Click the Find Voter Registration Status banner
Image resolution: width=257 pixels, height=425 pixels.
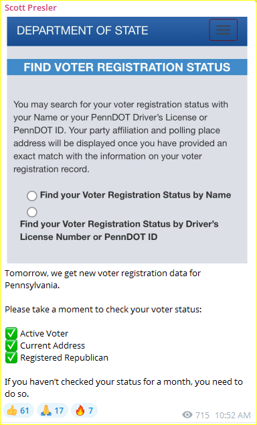tap(127, 67)
